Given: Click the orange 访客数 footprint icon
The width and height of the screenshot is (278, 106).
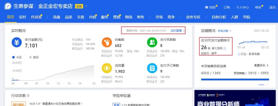Looking at the screenshot, I should (107, 42).
